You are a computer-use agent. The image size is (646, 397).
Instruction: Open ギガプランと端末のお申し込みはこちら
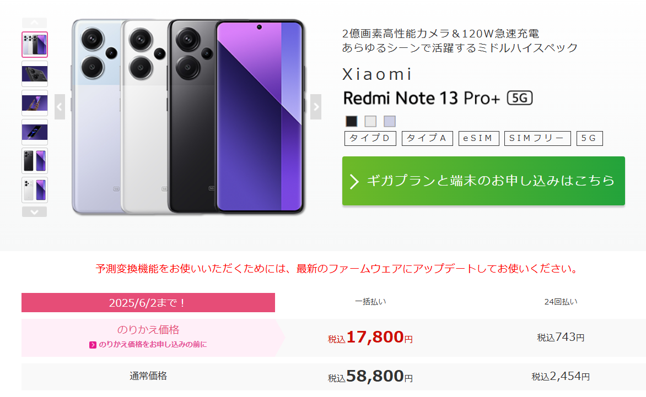coord(483,181)
